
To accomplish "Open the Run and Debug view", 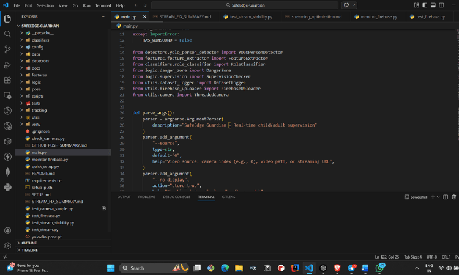I will (7, 65).
